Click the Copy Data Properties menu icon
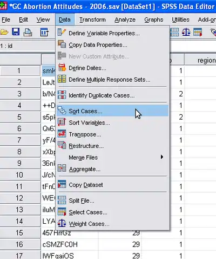The width and height of the screenshot is (216, 259). pyautogui.click(x=62, y=44)
